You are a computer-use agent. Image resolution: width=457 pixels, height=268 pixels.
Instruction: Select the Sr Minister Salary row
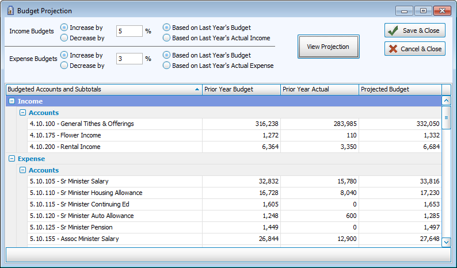[115, 181]
